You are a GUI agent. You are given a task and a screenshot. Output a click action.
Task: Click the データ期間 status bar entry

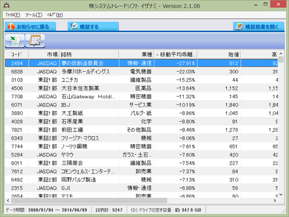coord(46,210)
